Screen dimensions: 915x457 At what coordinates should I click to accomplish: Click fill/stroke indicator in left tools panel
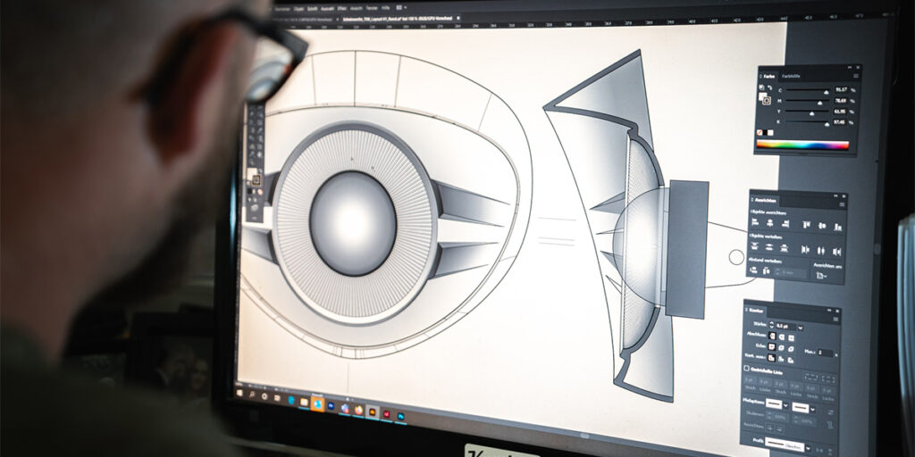click(256, 179)
